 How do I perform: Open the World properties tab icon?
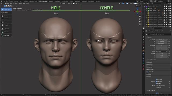(144, 45)
